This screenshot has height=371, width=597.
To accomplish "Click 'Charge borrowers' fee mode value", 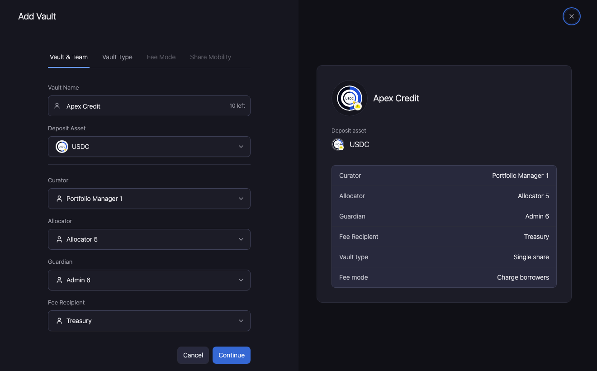I will (x=523, y=277).
